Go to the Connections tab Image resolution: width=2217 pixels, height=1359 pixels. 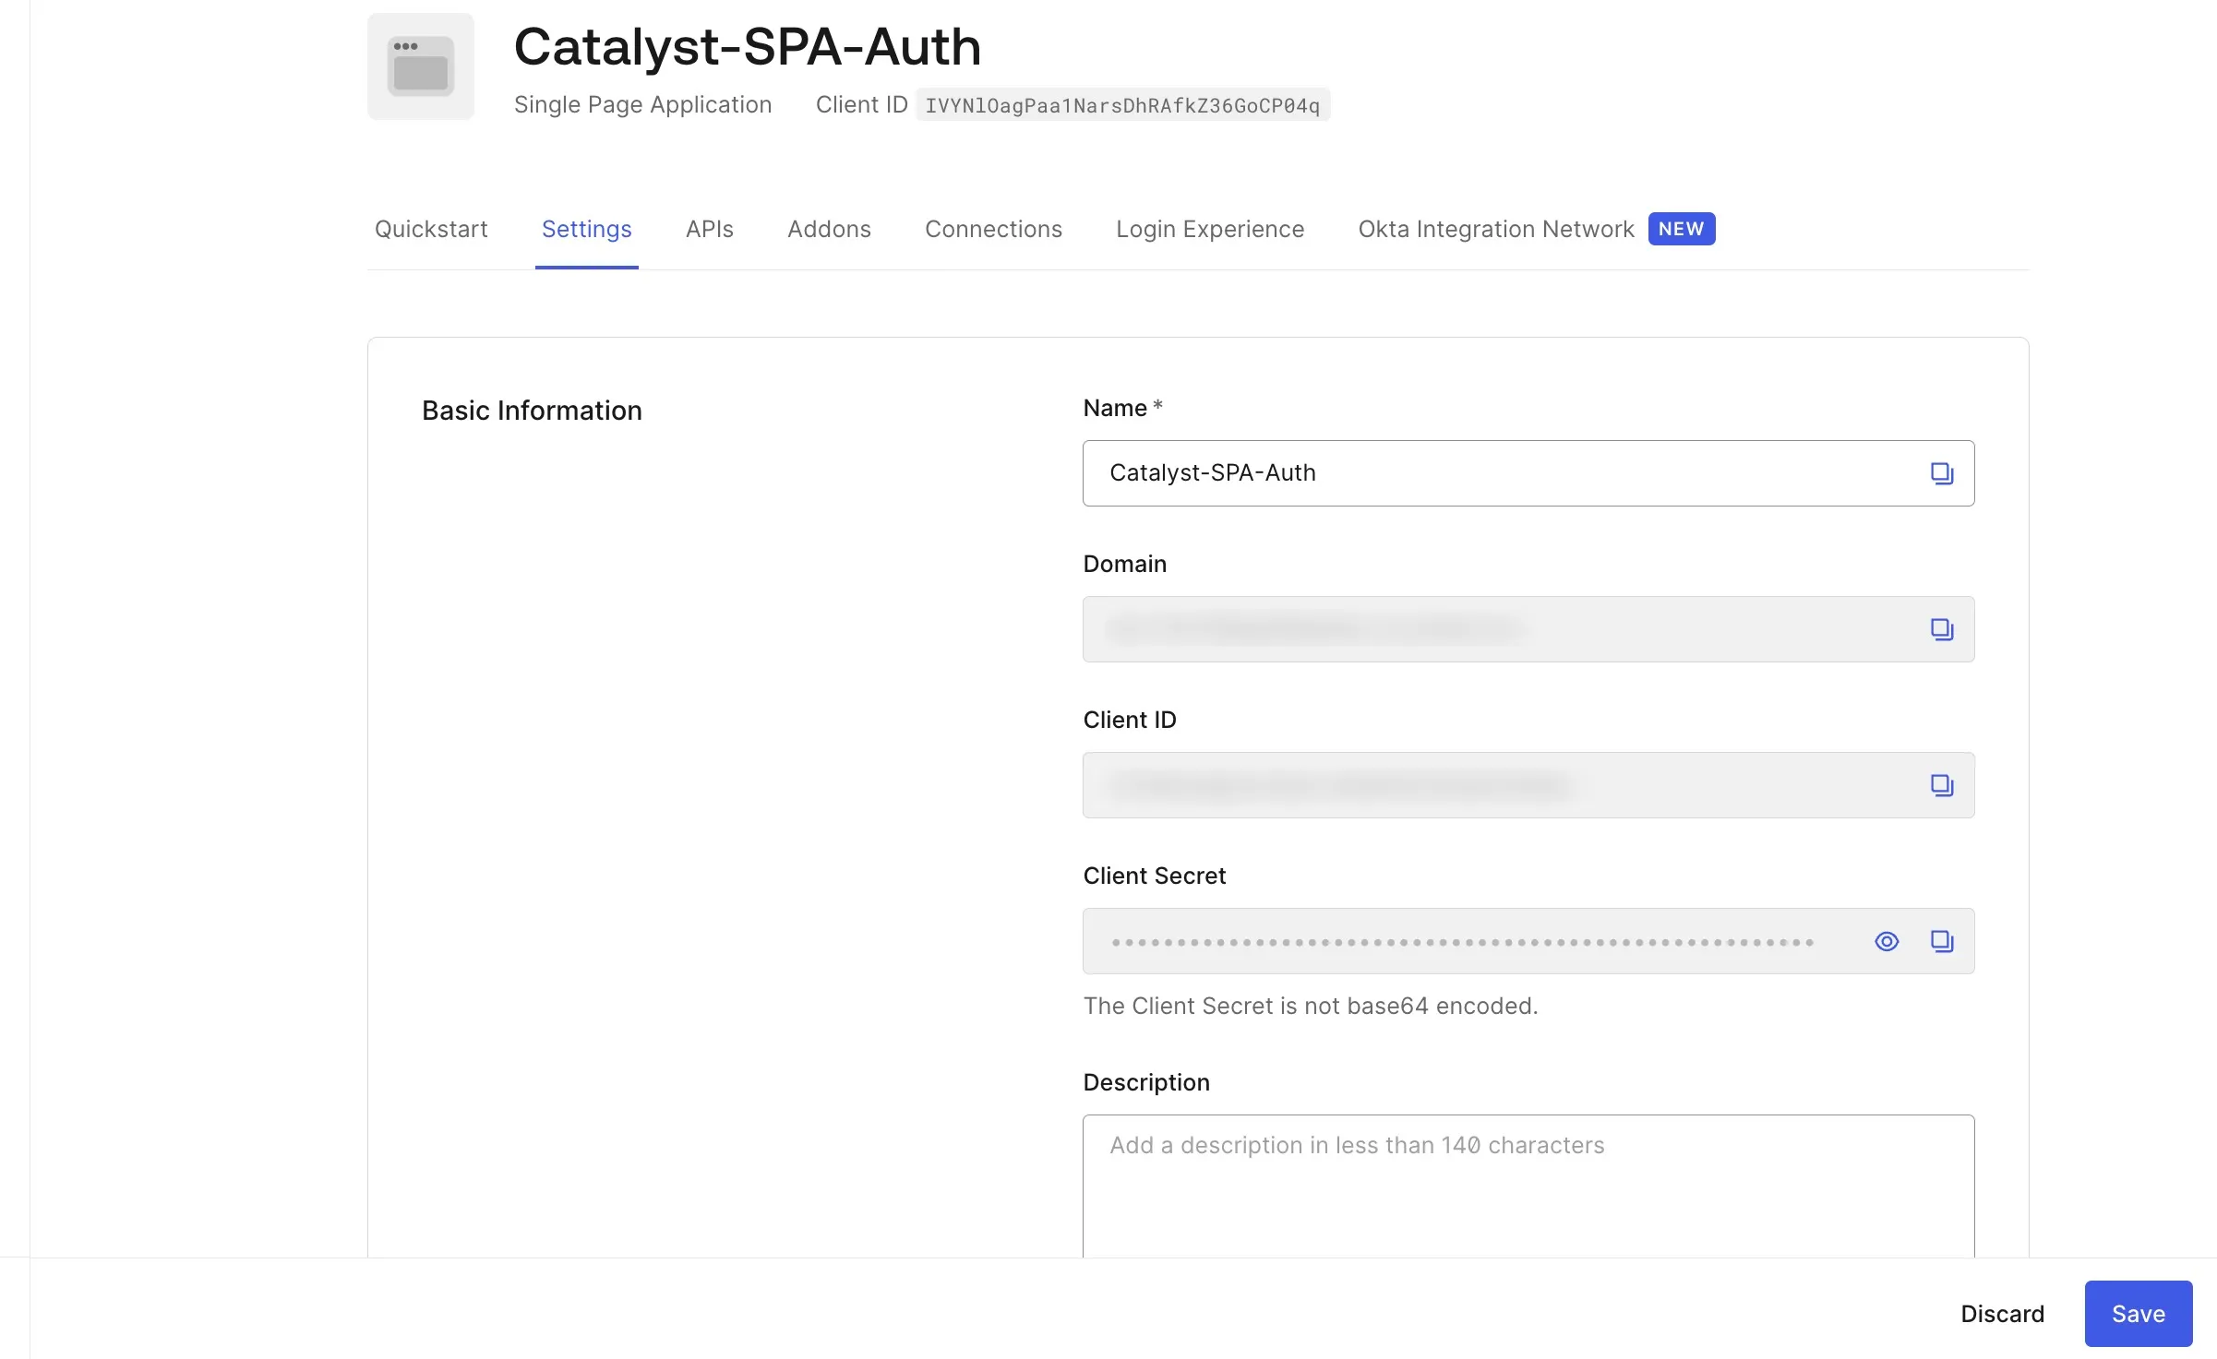point(993,229)
